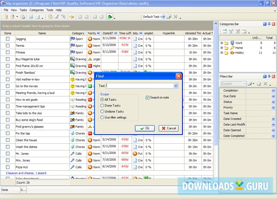The height and width of the screenshot is (199, 277).
Task: Expand the Work category tree node
Action: pos(222,43)
